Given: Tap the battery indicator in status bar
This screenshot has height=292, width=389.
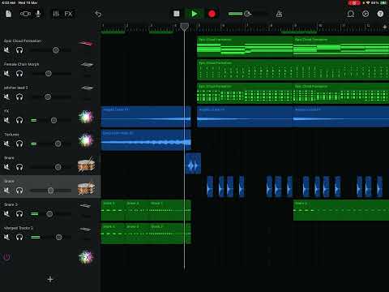Looking at the screenshot, I should coord(383,2).
